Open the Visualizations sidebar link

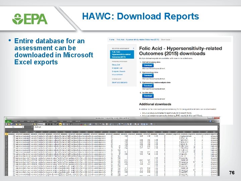(x=117, y=74)
